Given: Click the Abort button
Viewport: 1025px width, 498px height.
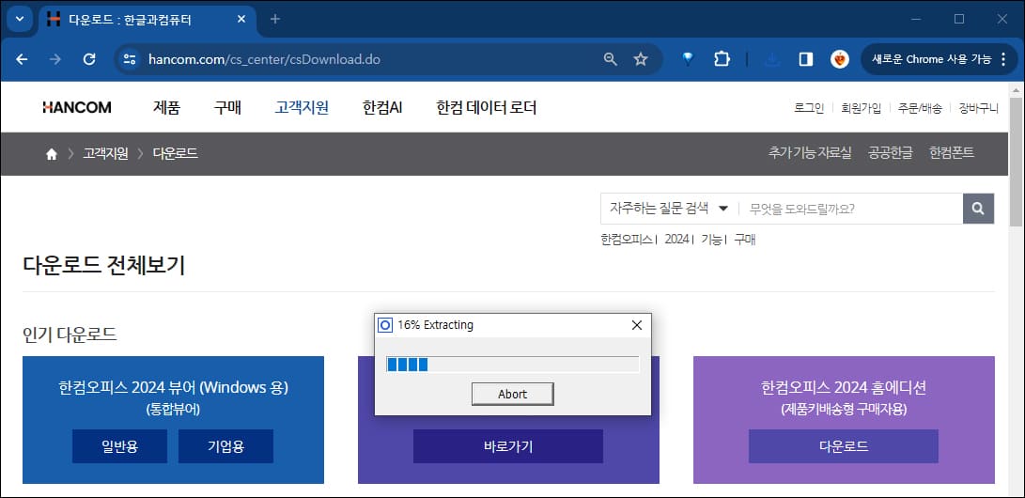Looking at the screenshot, I should [513, 394].
